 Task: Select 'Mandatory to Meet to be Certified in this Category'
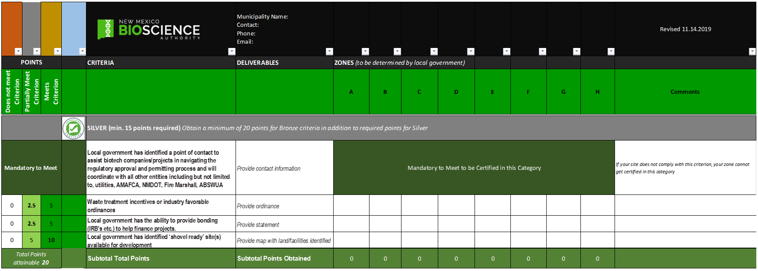tap(474, 168)
